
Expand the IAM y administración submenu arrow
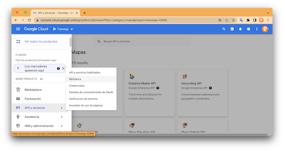62,126
